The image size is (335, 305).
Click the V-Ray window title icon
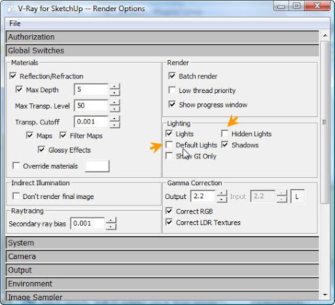(x=9, y=9)
